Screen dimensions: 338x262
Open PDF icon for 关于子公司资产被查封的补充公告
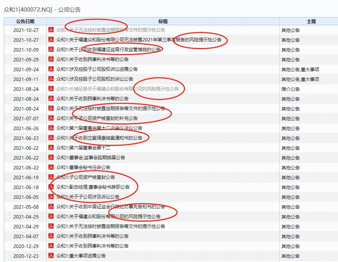[x=51, y=118]
